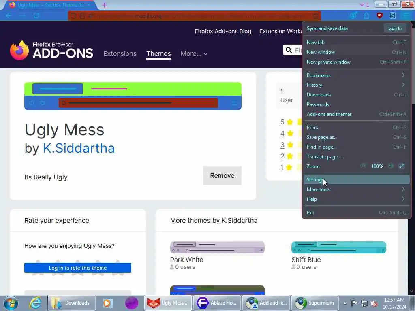Open the Downloads folder taskbar button

tap(71, 303)
